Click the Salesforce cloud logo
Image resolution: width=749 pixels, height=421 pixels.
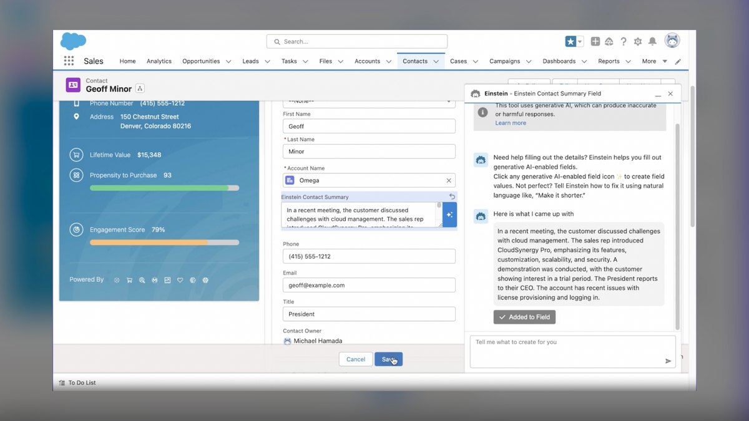73,41
